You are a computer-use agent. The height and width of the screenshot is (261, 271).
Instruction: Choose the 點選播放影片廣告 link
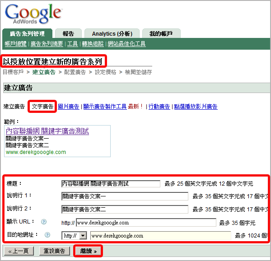196,107
